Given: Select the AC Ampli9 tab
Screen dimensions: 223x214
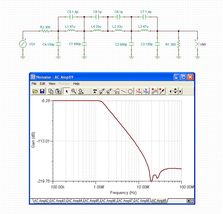Looking at the screenshot, I should 159,201.
